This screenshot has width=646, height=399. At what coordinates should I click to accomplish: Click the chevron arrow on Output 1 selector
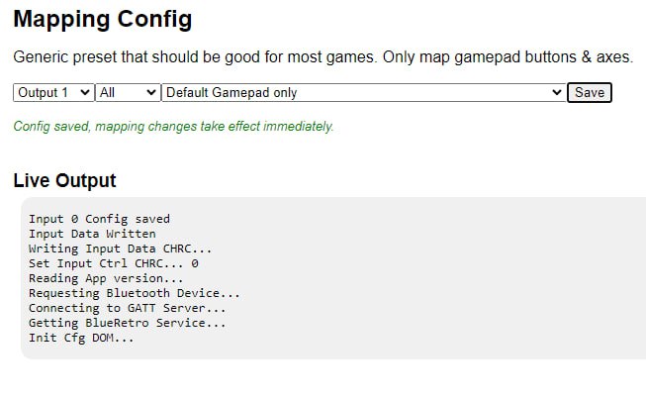coord(85,92)
